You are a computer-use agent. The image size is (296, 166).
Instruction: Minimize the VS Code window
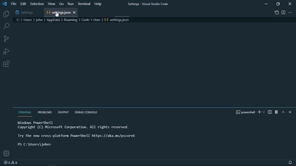266,4
